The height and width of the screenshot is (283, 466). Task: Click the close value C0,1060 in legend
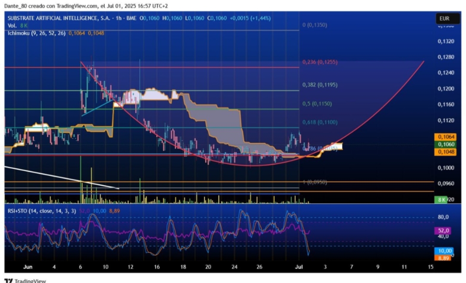217,18
